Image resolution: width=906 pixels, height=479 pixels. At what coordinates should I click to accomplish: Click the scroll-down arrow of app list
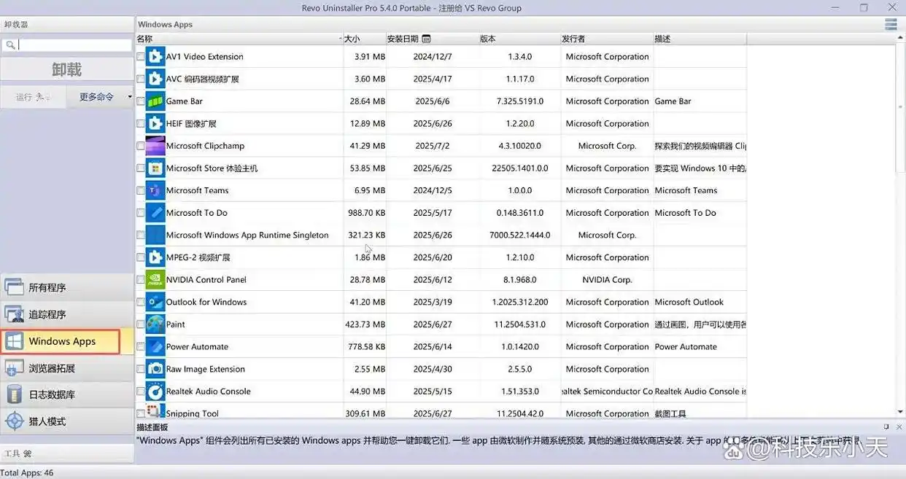[900, 412]
